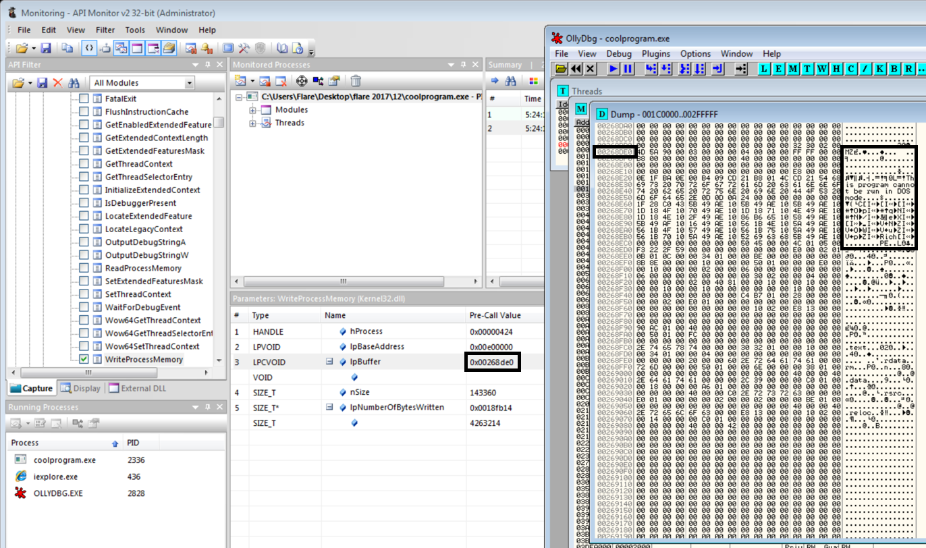Open the Filter menu in API Monitor
The width and height of the screenshot is (926, 548).
[105, 30]
